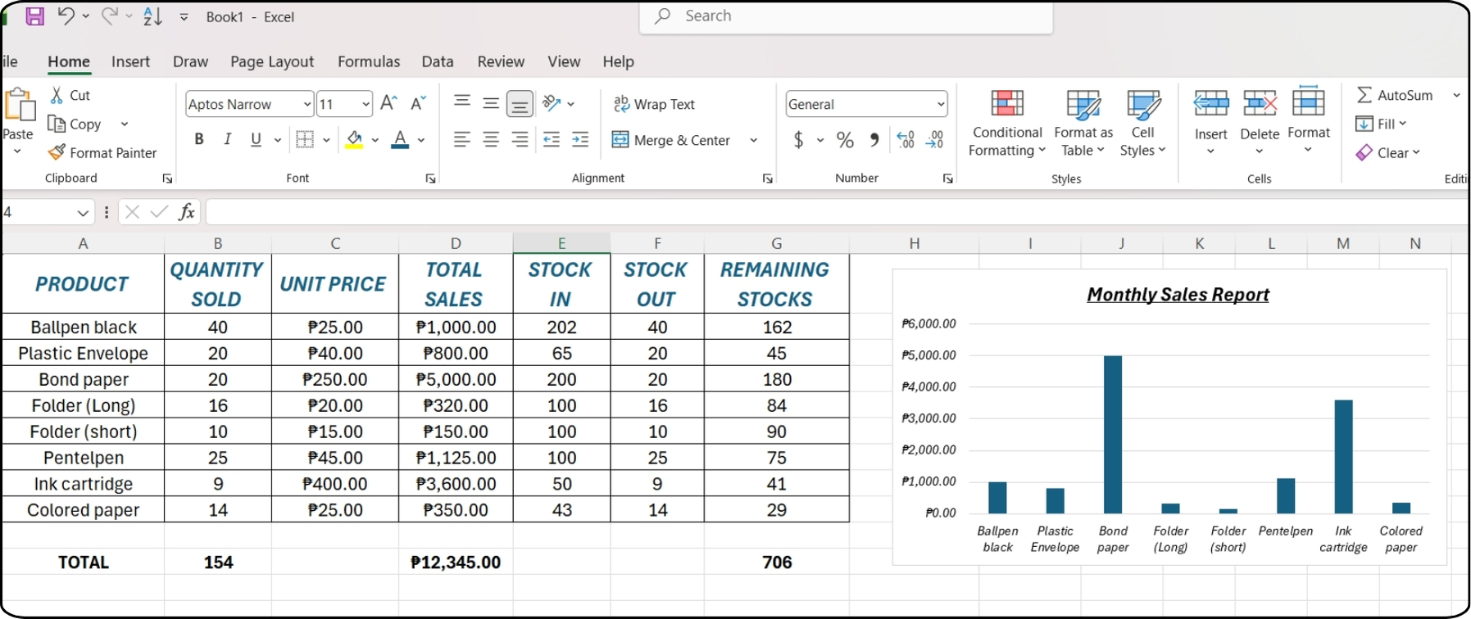Toggle Italic formatting
Image resolution: width=1471 pixels, height=619 pixels.
pos(227,139)
